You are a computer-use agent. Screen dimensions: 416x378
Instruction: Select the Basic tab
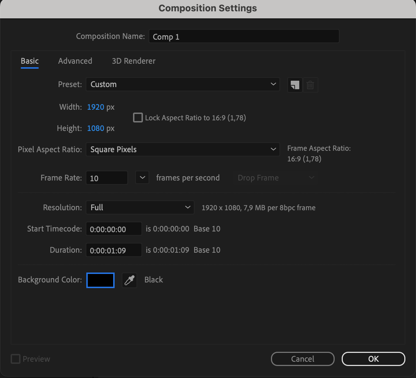click(30, 61)
